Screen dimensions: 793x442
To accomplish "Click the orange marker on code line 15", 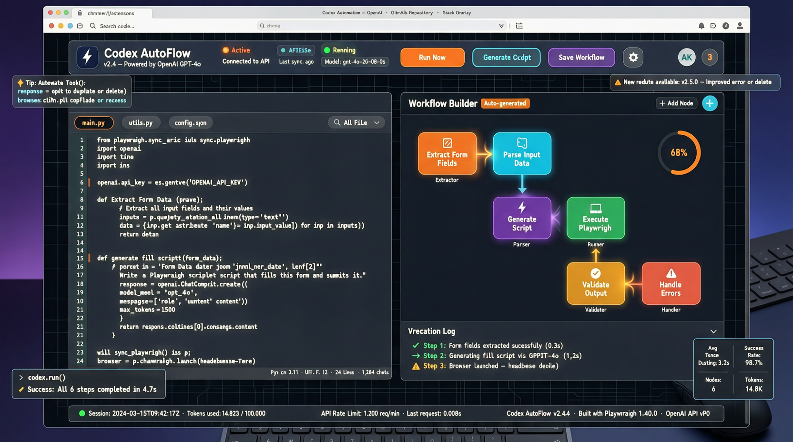I will point(89,258).
